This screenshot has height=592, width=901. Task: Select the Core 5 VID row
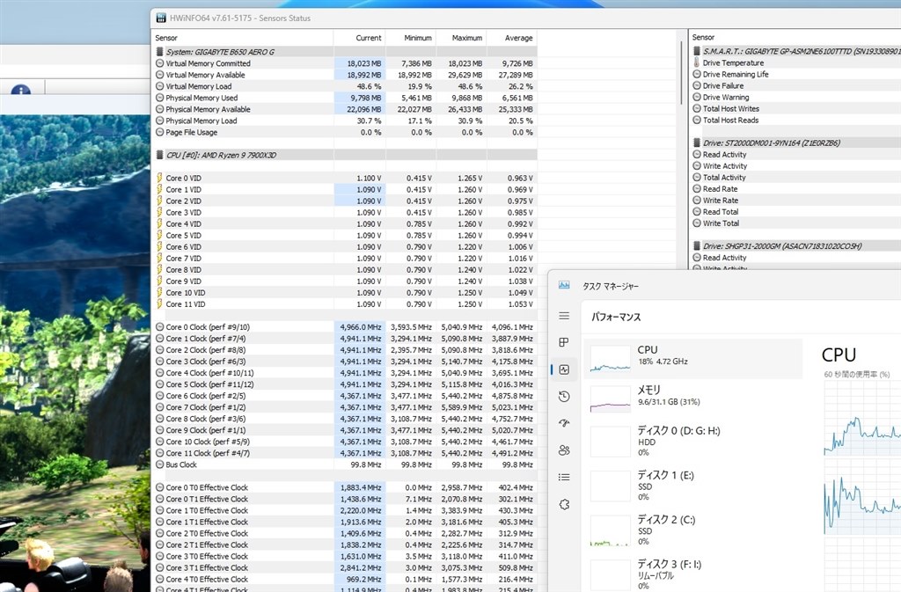[344, 236]
